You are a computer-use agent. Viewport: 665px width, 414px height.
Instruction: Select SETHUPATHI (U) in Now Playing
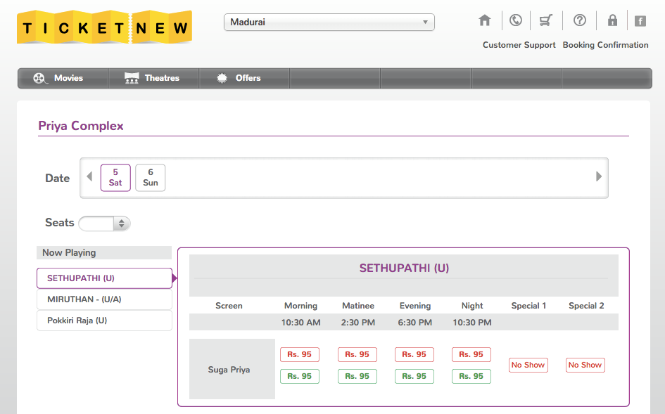pyautogui.click(x=104, y=278)
